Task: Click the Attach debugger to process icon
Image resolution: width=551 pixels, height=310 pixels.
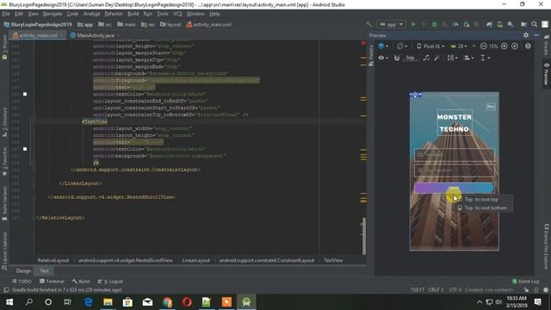Action: tap(467, 24)
